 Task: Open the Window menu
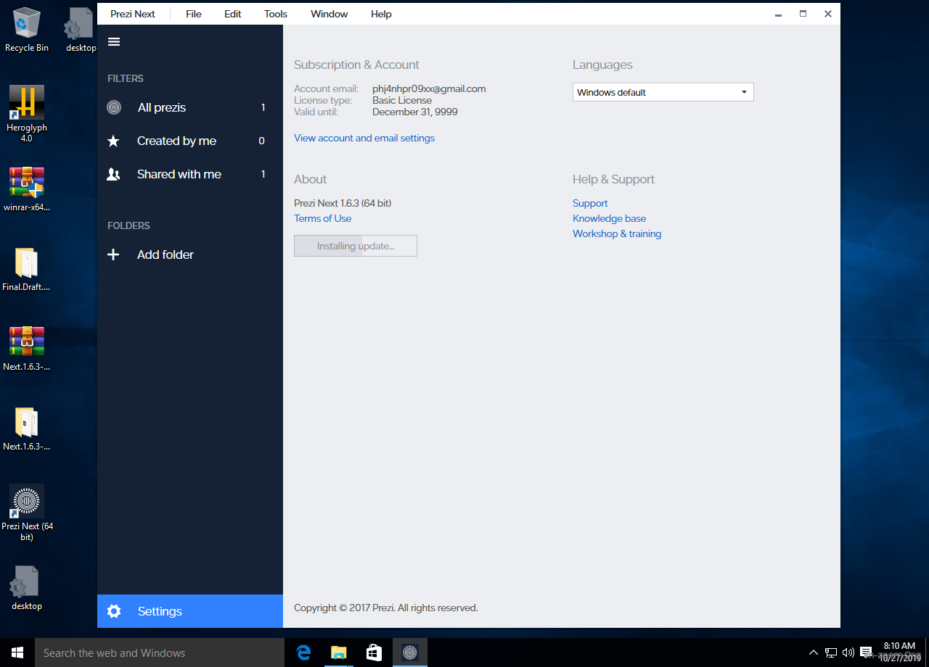pyautogui.click(x=330, y=14)
